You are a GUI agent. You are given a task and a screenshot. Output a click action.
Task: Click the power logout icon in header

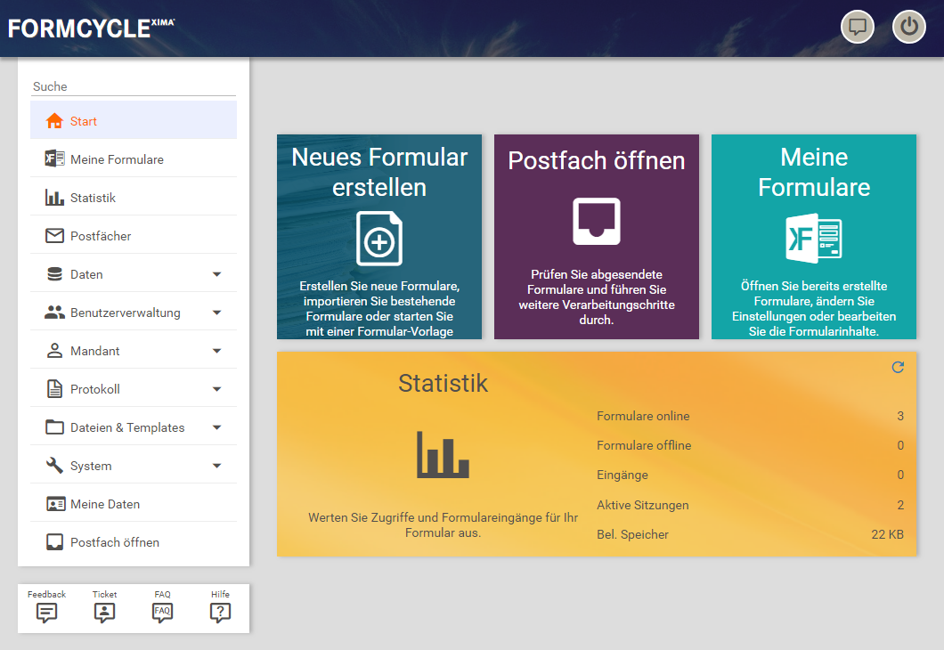tap(908, 27)
